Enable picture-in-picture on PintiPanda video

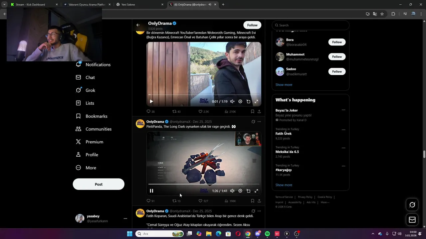tap(248, 191)
